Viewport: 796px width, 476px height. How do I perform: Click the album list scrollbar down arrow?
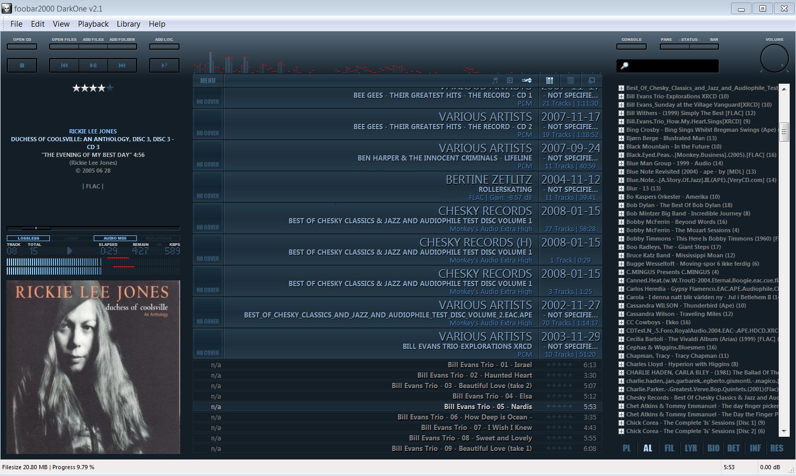(x=784, y=431)
